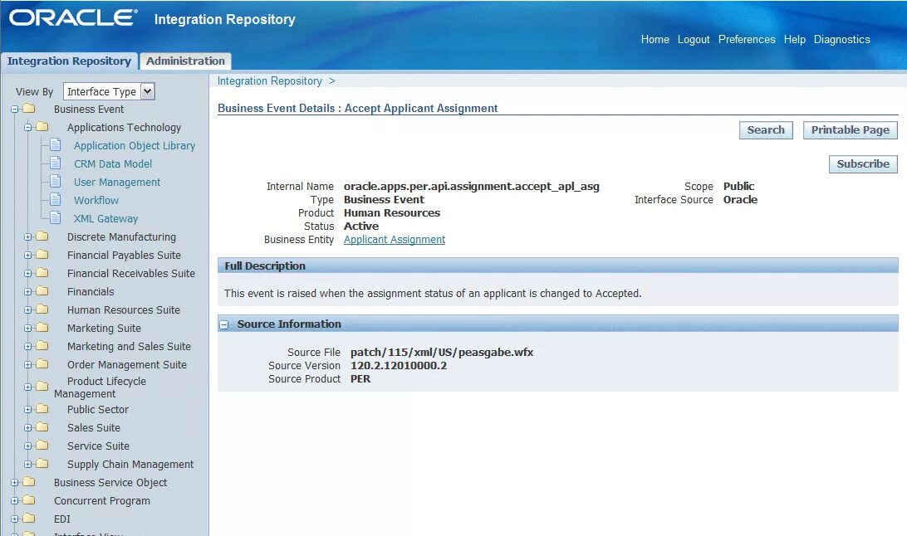
Task: Click the Order Management Suite folder icon
Action: pos(42,364)
